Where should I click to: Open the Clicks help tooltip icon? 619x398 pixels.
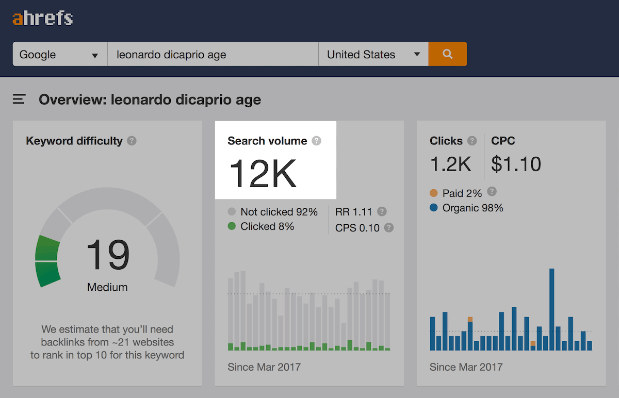[x=472, y=141]
